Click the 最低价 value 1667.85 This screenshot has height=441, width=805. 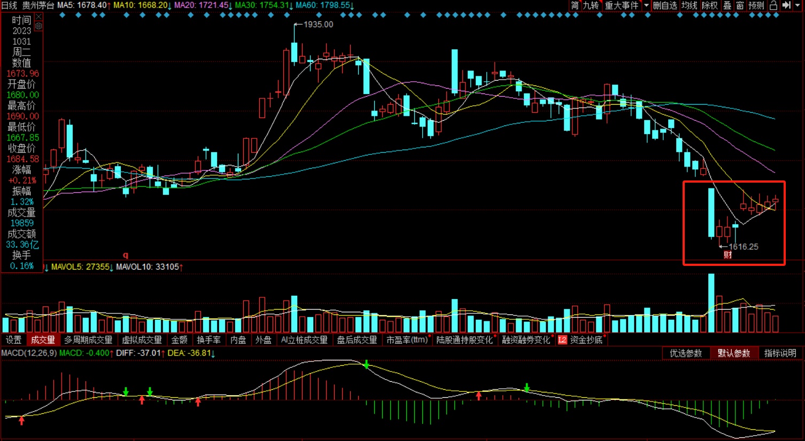coord(22,138)
